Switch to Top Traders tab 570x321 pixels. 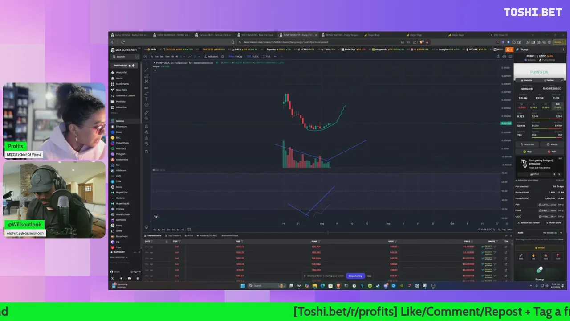coord(172,235)
